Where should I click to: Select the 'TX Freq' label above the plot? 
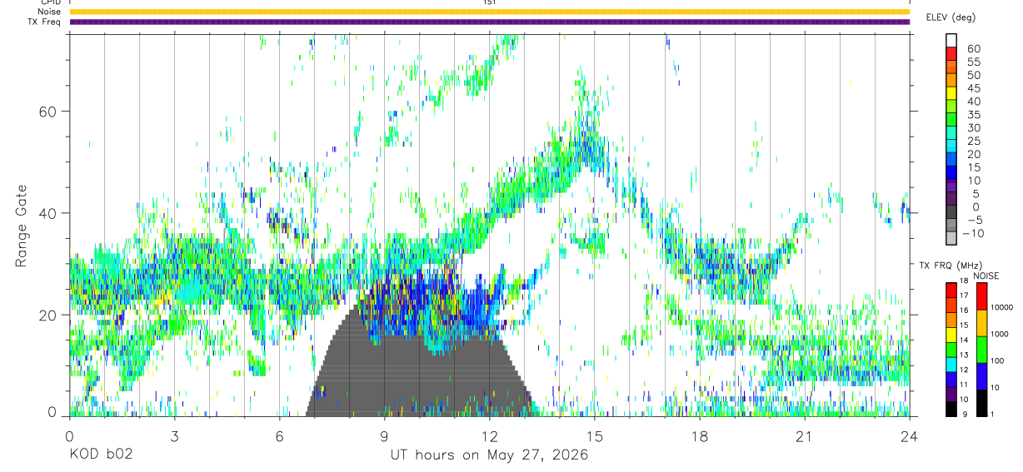pos(46,22)
